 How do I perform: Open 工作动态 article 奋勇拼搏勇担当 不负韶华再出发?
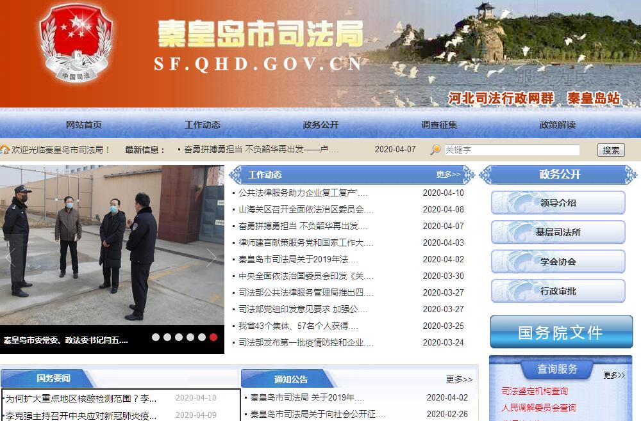coord(303,226)
